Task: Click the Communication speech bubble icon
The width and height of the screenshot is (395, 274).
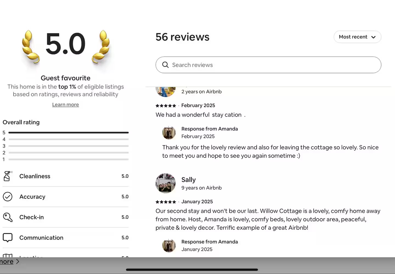Action: pos(7,238)
